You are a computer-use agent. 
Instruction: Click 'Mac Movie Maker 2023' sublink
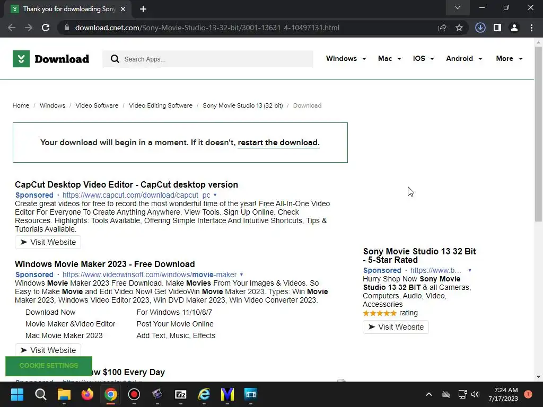pos(64,335)
